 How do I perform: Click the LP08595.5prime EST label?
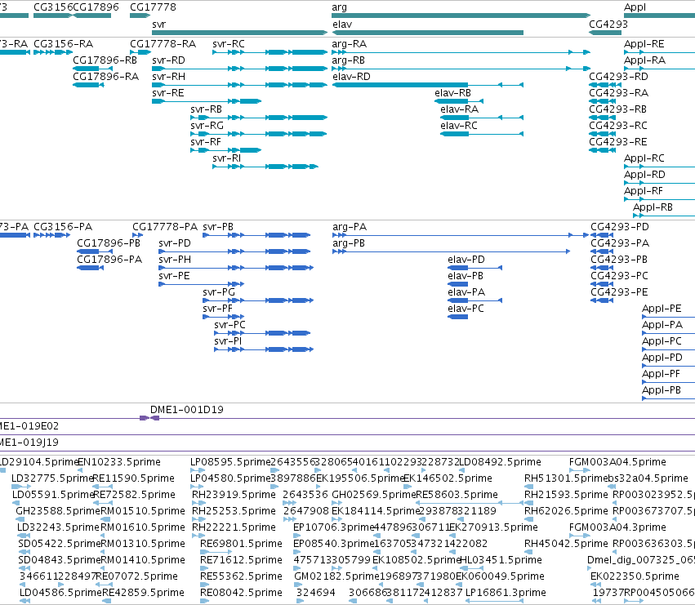[x=230, y=462]
